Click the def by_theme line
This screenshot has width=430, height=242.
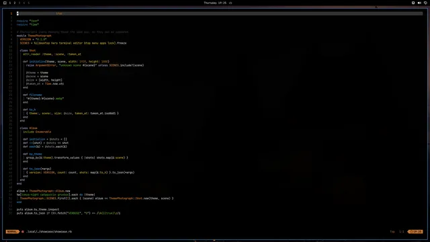click(32, 154)
